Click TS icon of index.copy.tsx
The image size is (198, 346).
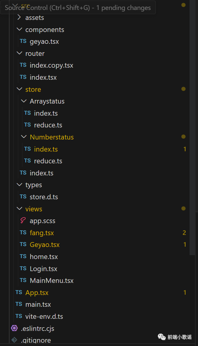pyautogui.click(x=23, y=65)
